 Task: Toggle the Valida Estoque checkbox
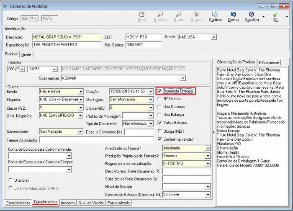159,123
